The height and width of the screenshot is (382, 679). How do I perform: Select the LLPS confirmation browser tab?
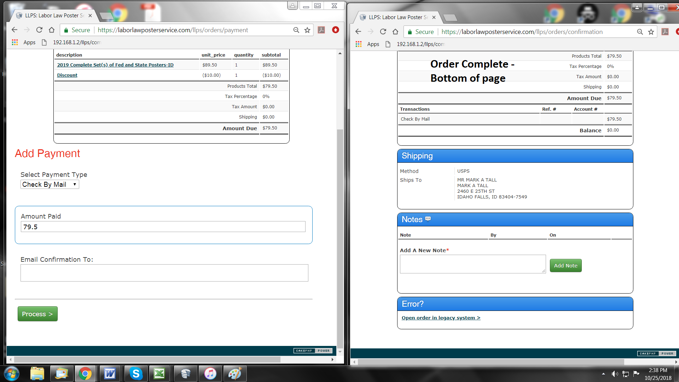pyautogui.click(x=397, y=17)
